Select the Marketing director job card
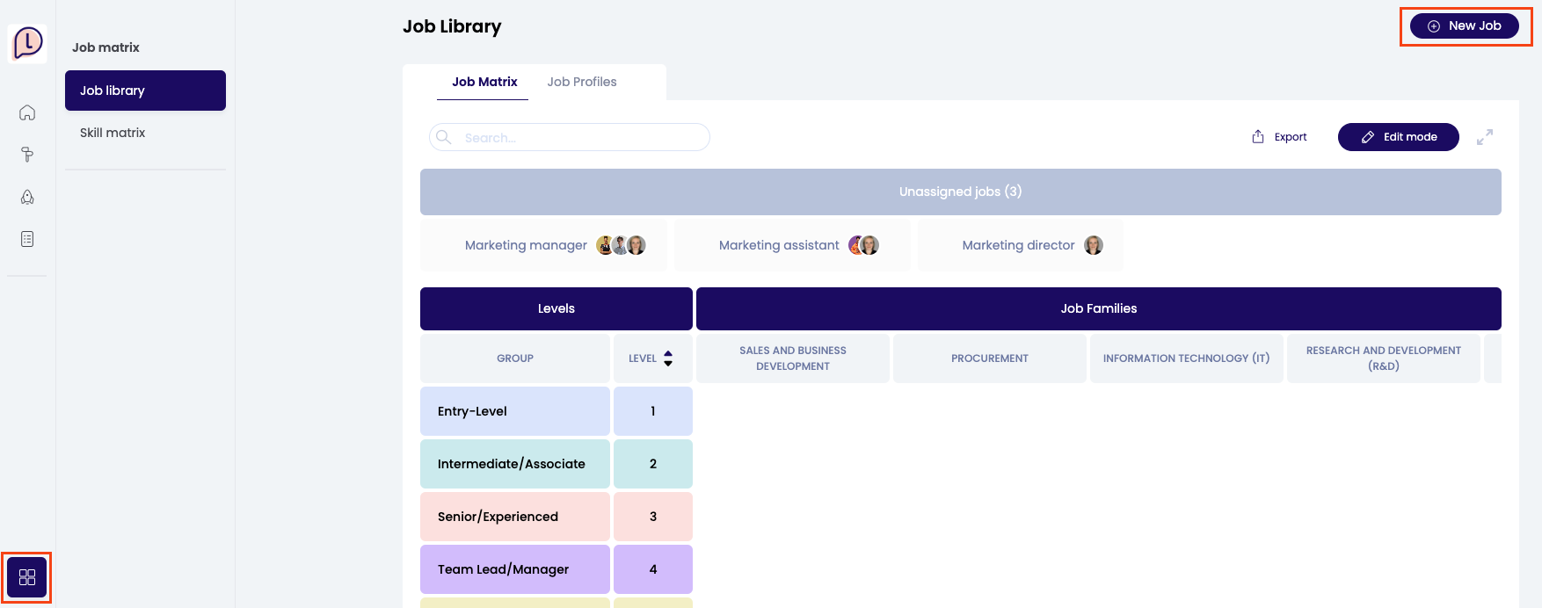The width and height of the screenshot is (1542, 608). click(1020, 245)
